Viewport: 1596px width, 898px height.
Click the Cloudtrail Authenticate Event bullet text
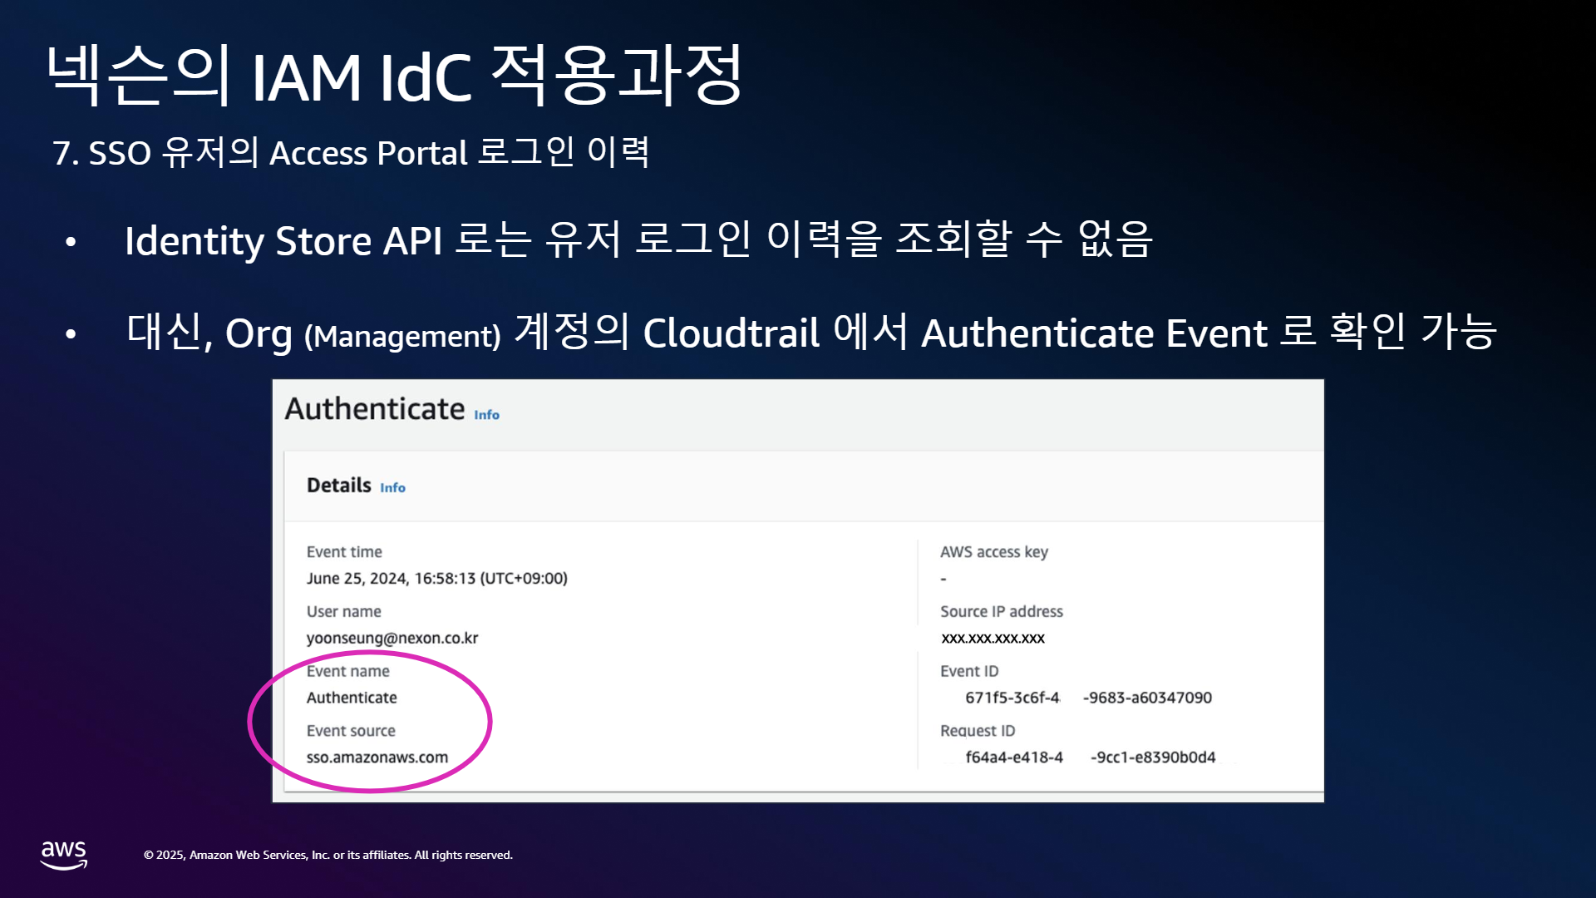811,333
